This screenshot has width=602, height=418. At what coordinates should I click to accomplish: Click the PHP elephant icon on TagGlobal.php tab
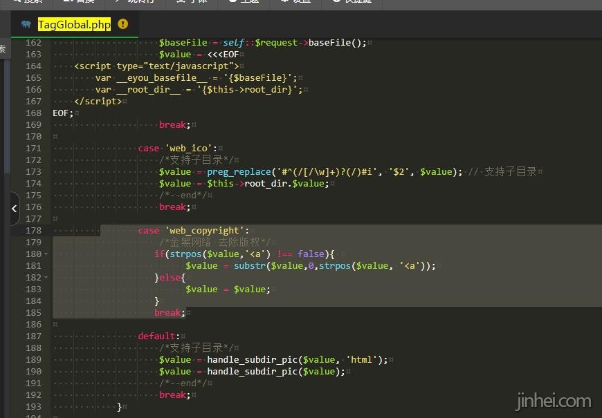point(26,24)
